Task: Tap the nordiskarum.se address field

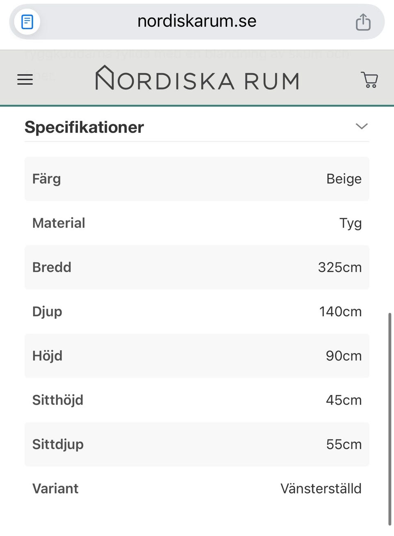Action: pos(197,21)
